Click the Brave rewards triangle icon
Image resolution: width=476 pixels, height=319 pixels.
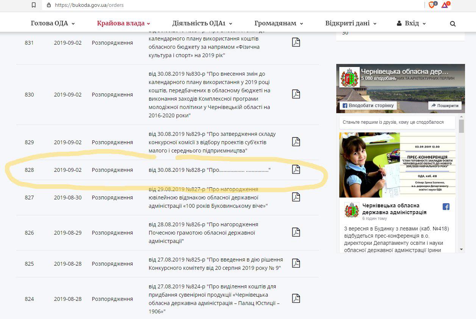pos(445,5)
